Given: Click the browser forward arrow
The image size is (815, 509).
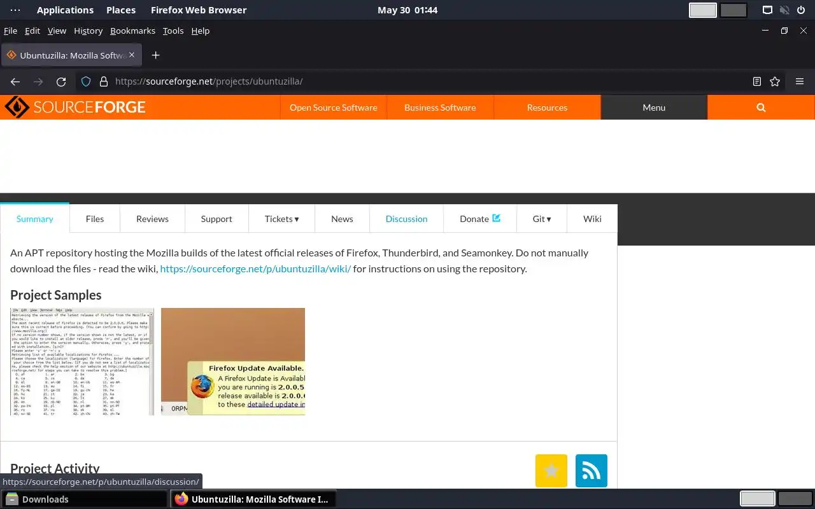Looking at the screenshot, I should [38, 81].
